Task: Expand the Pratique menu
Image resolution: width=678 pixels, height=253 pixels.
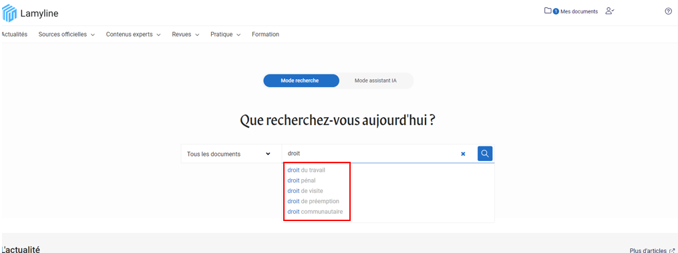Action: coord(225,35)
